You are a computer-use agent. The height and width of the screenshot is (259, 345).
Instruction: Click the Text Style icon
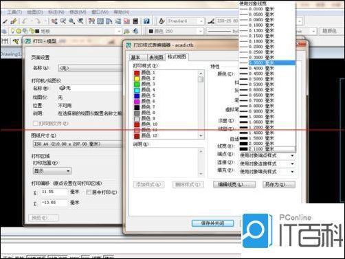162,21
